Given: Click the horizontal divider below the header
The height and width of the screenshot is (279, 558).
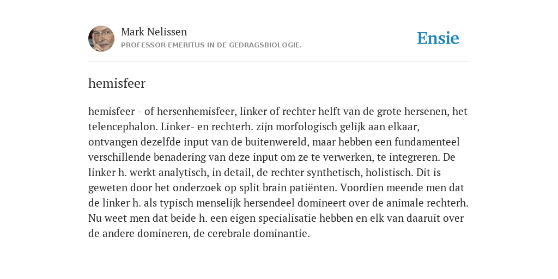Looking at the screenshot, I should click(279, 62).
